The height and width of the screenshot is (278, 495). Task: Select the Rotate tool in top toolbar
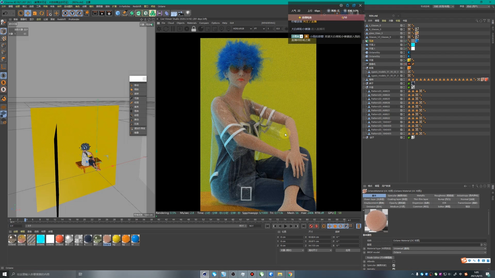point(42,13)
